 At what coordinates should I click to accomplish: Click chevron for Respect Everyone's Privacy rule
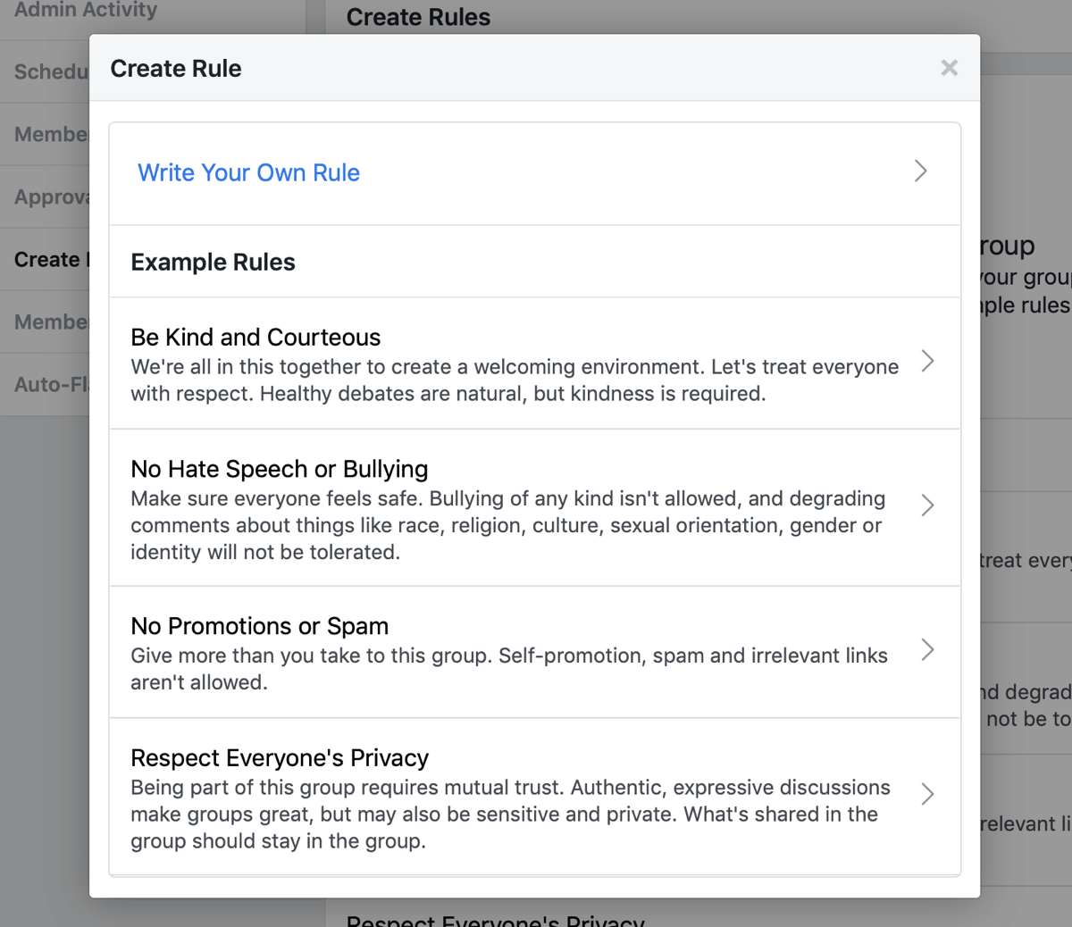coord(927,794)
